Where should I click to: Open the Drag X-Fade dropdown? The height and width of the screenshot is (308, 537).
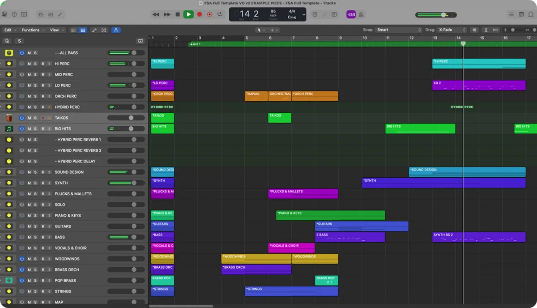pyautogui.click(x=452, y=30)
